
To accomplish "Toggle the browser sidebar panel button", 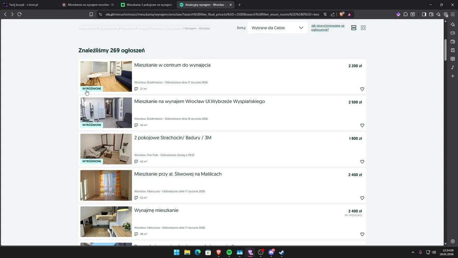I will coord(424,14).
